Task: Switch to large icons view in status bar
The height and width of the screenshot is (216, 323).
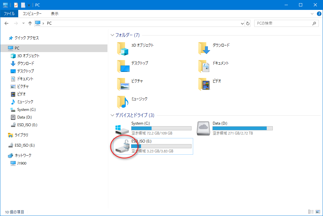Action: click(x=318, y=212)
